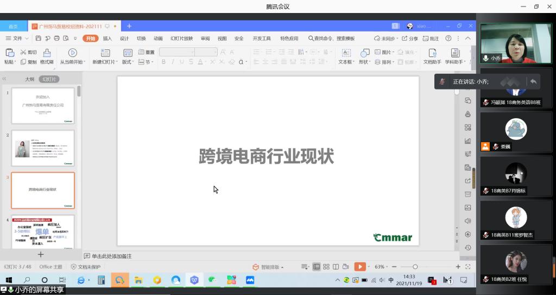Toggle the notes pane button in status bar
The image size is (556, 295).
(306, 267)
